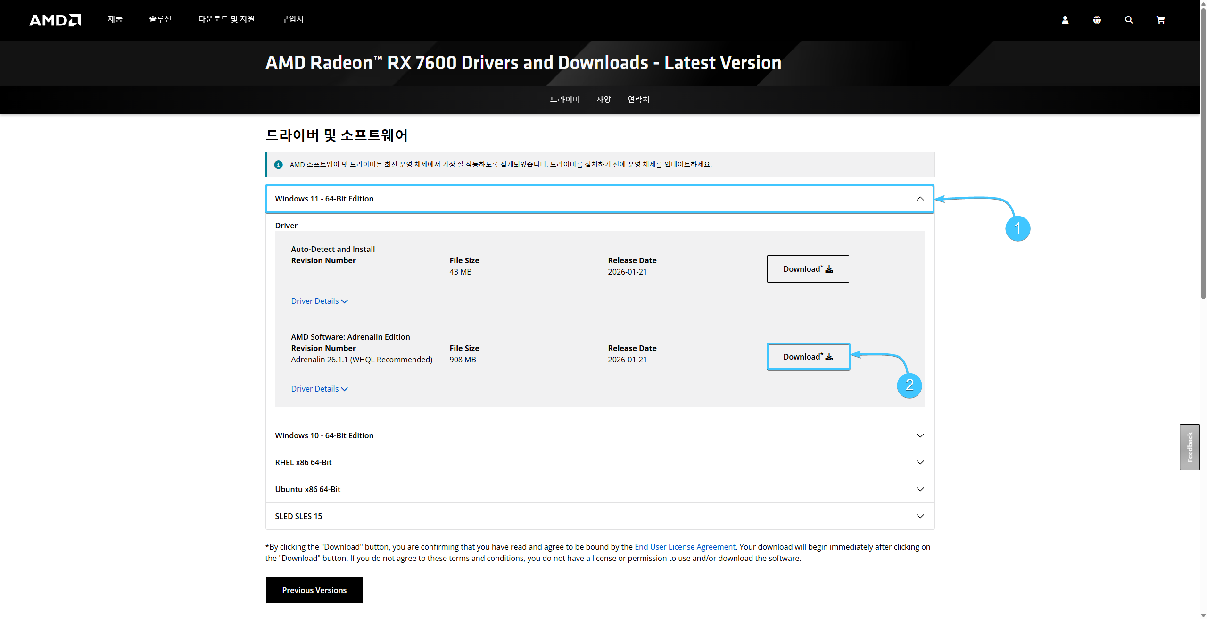Open the Feedback side tab

[1190, 447]
